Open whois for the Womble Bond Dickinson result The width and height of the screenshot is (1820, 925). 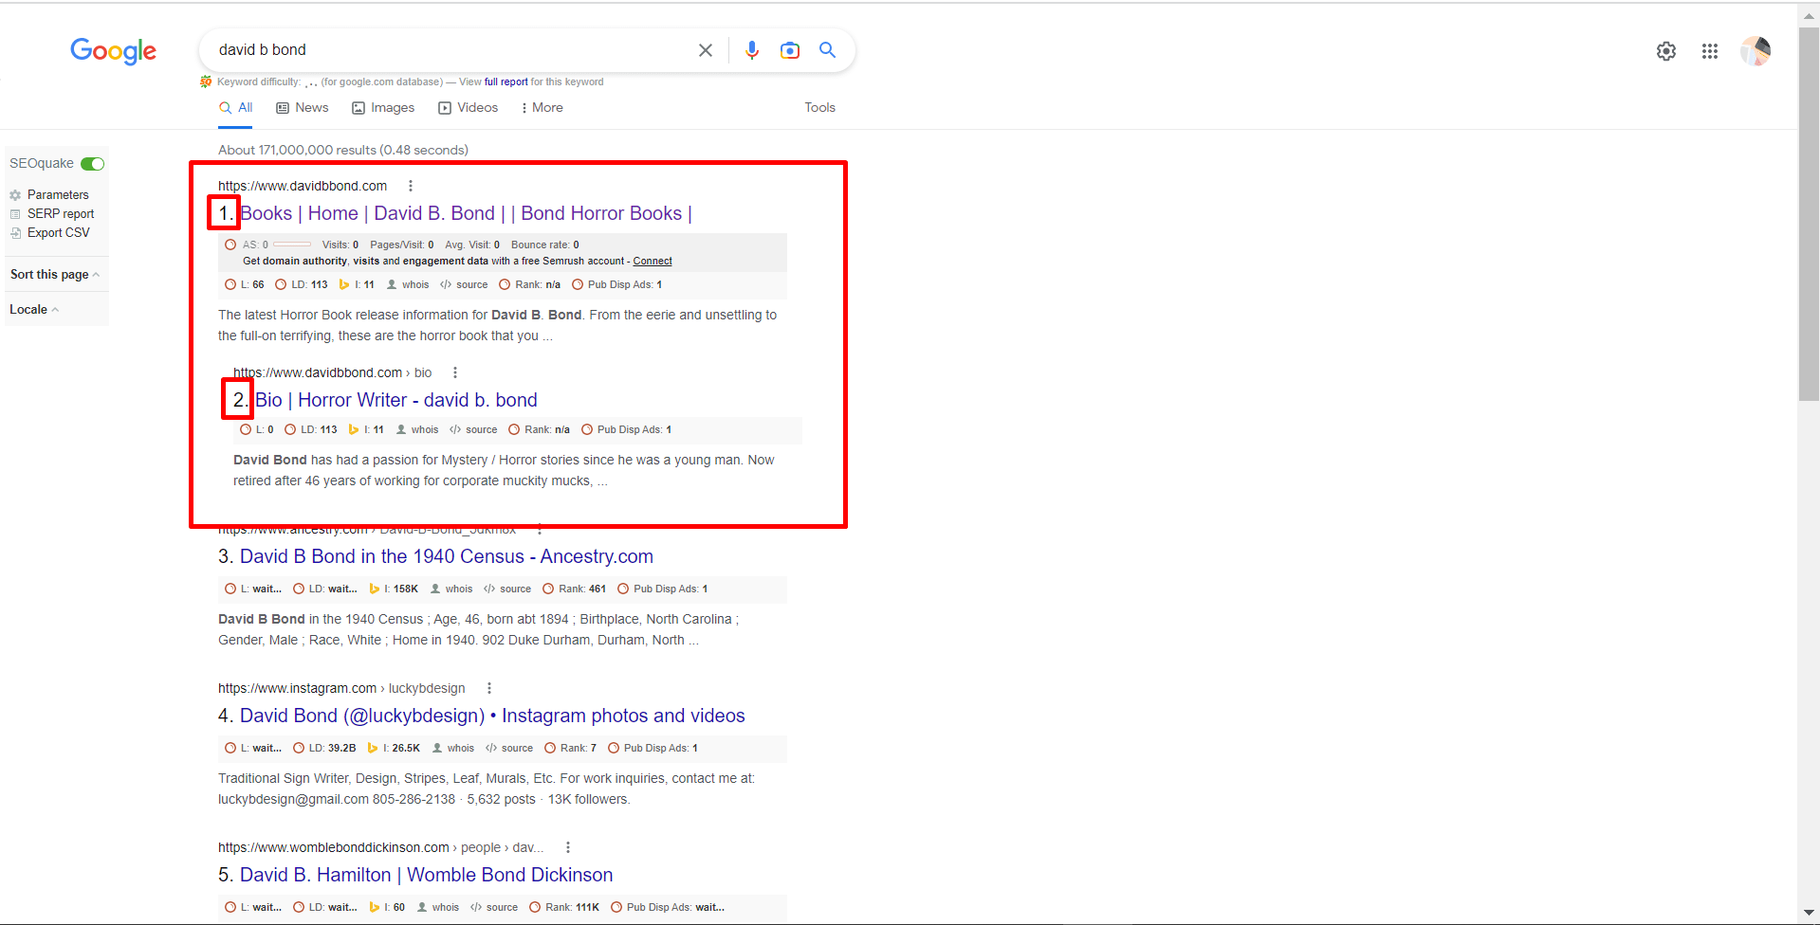pyautogui.click(x=438, y=907)
